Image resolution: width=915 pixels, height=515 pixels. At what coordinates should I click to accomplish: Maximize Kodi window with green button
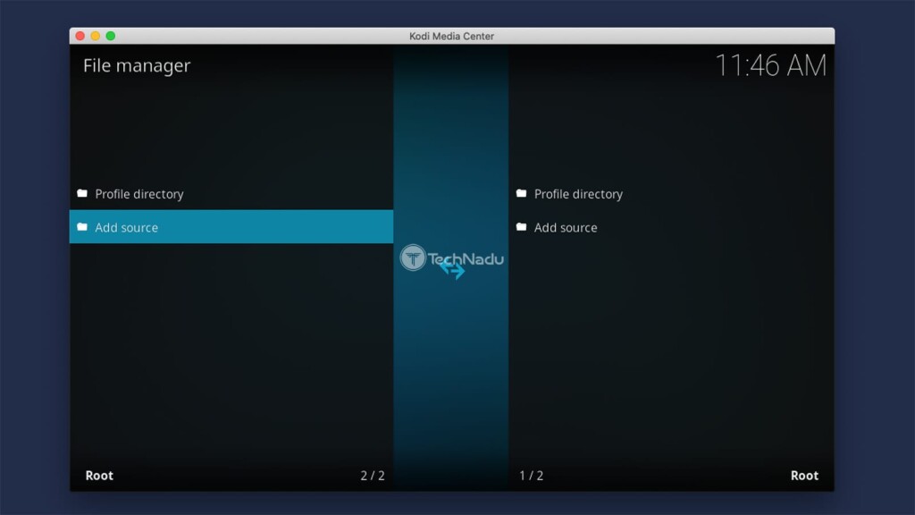(110, 36)
